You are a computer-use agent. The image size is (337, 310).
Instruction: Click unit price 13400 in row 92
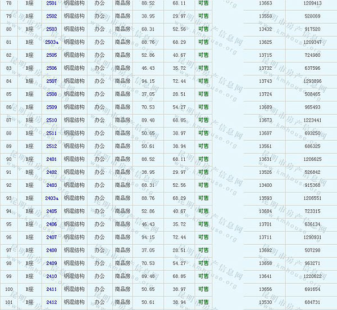[x=266, y=185]
